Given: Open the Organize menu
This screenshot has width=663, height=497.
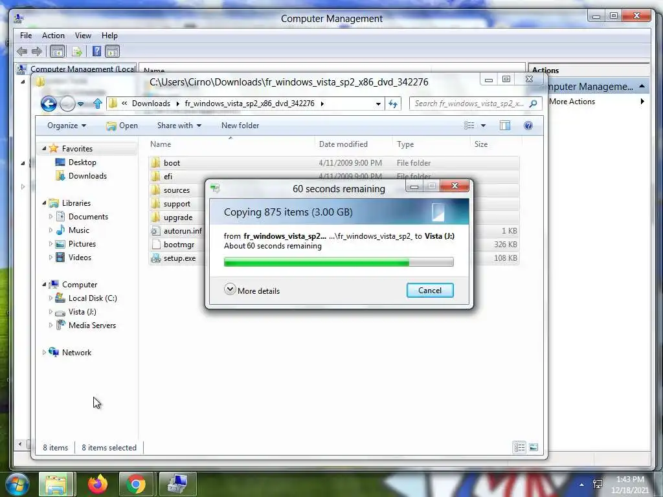Looking at the screenshot, I should click(67, 126).
